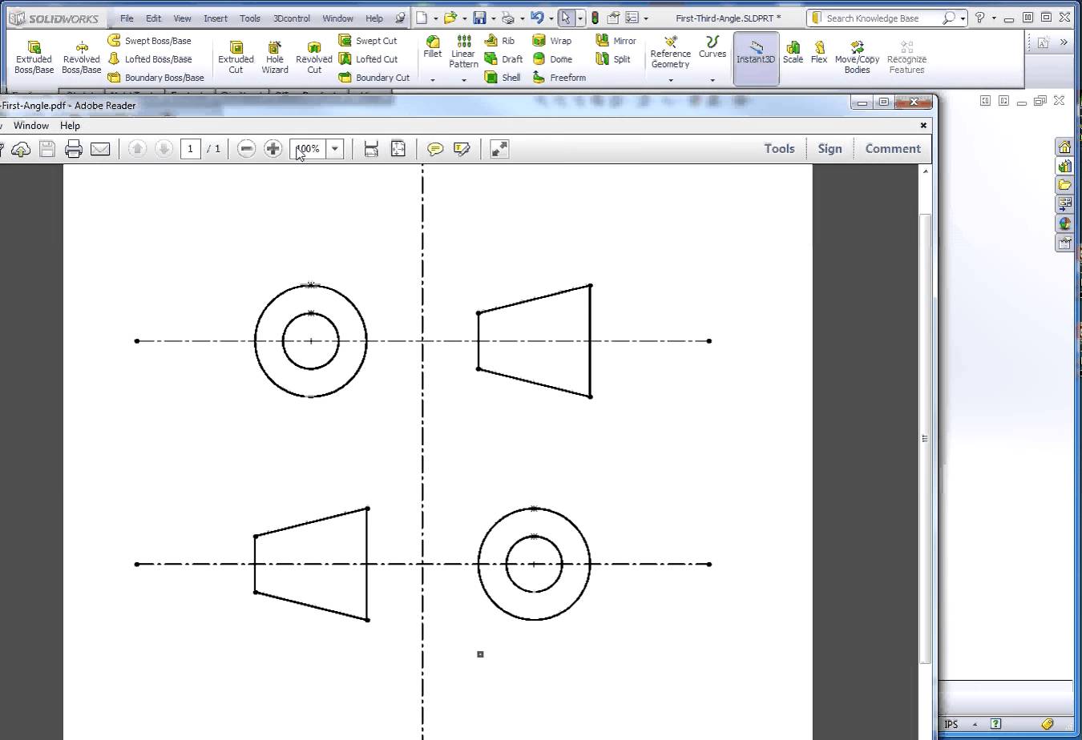Click the Shell feature icon

coord(503,78)
